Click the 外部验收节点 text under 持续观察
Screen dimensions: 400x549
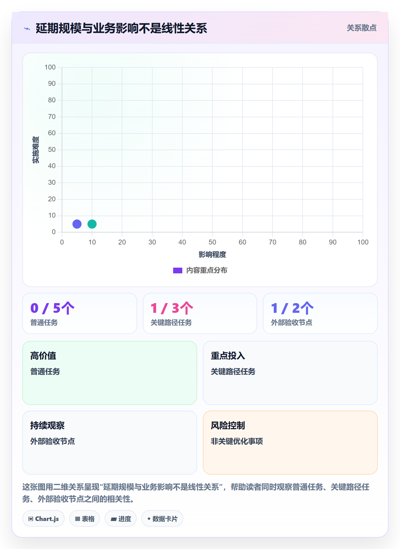point(53,441)
